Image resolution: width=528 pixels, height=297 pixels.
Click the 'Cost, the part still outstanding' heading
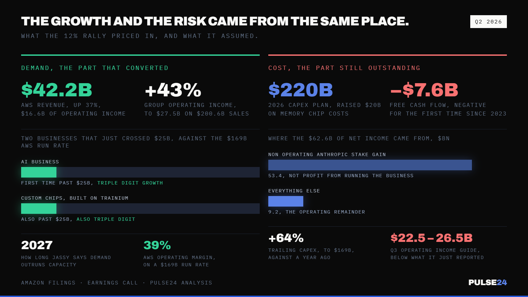(x=344, y=68)
